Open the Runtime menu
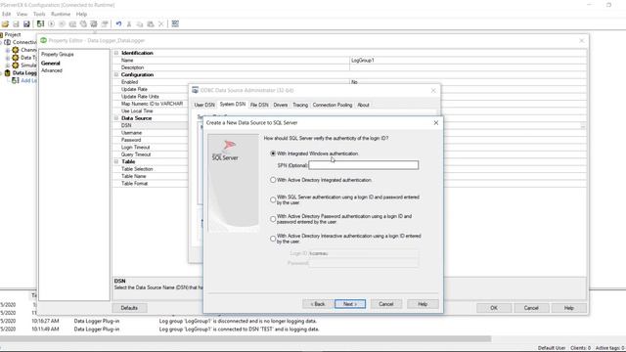 (61, 14)
